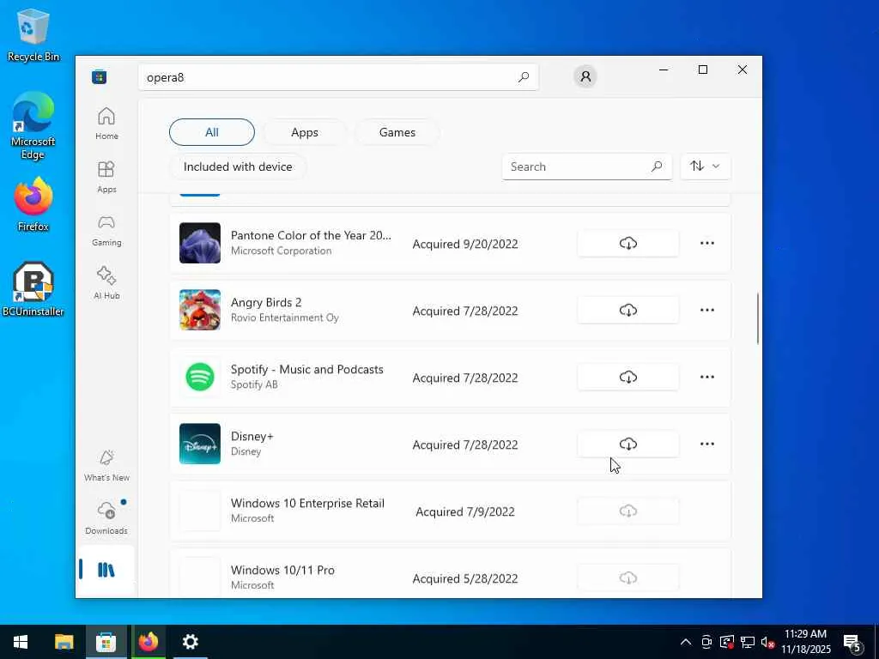The image size is (879, 659).
Task: Show hidden system tray icons chevron
Action: 686,642
